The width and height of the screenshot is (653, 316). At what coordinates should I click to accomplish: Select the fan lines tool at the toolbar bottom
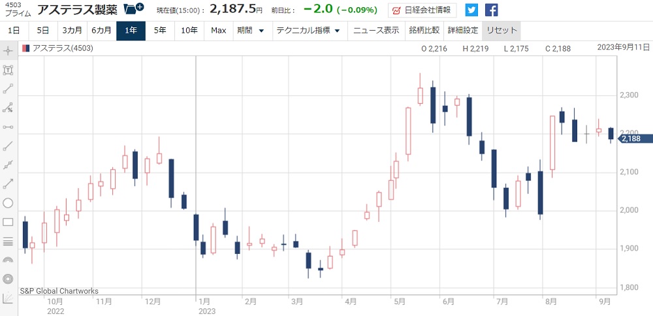(8, 298)
